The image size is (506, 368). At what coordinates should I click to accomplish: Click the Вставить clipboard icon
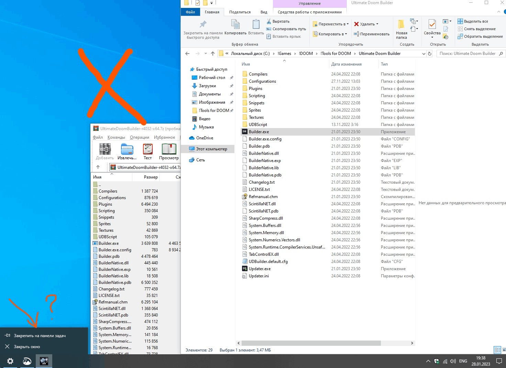click(256, 27)
